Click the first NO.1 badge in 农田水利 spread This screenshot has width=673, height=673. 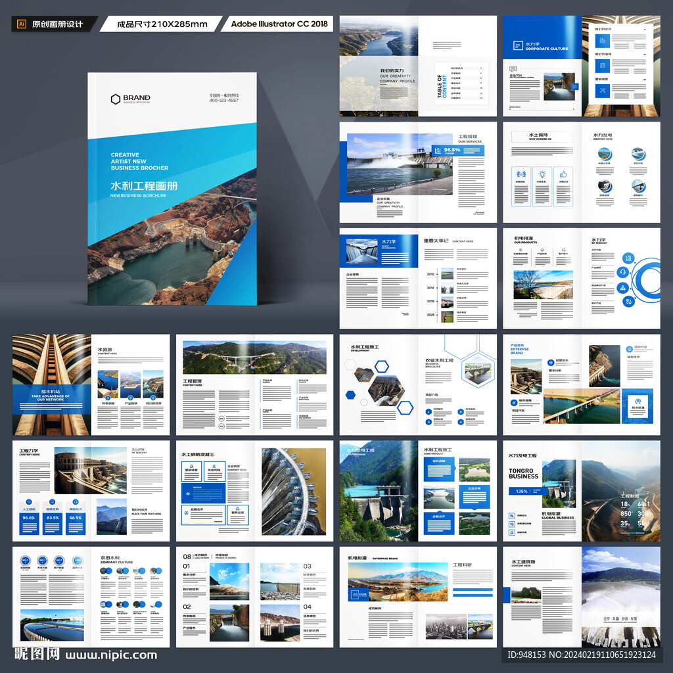click(x=26, y=561)
